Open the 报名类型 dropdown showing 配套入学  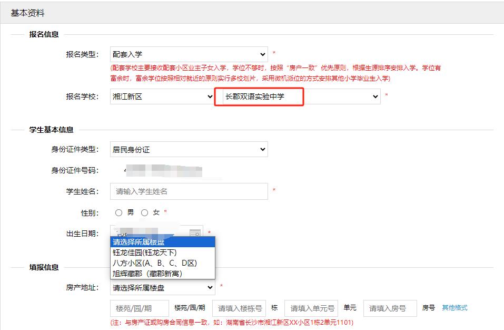click(x=189, y=54)
